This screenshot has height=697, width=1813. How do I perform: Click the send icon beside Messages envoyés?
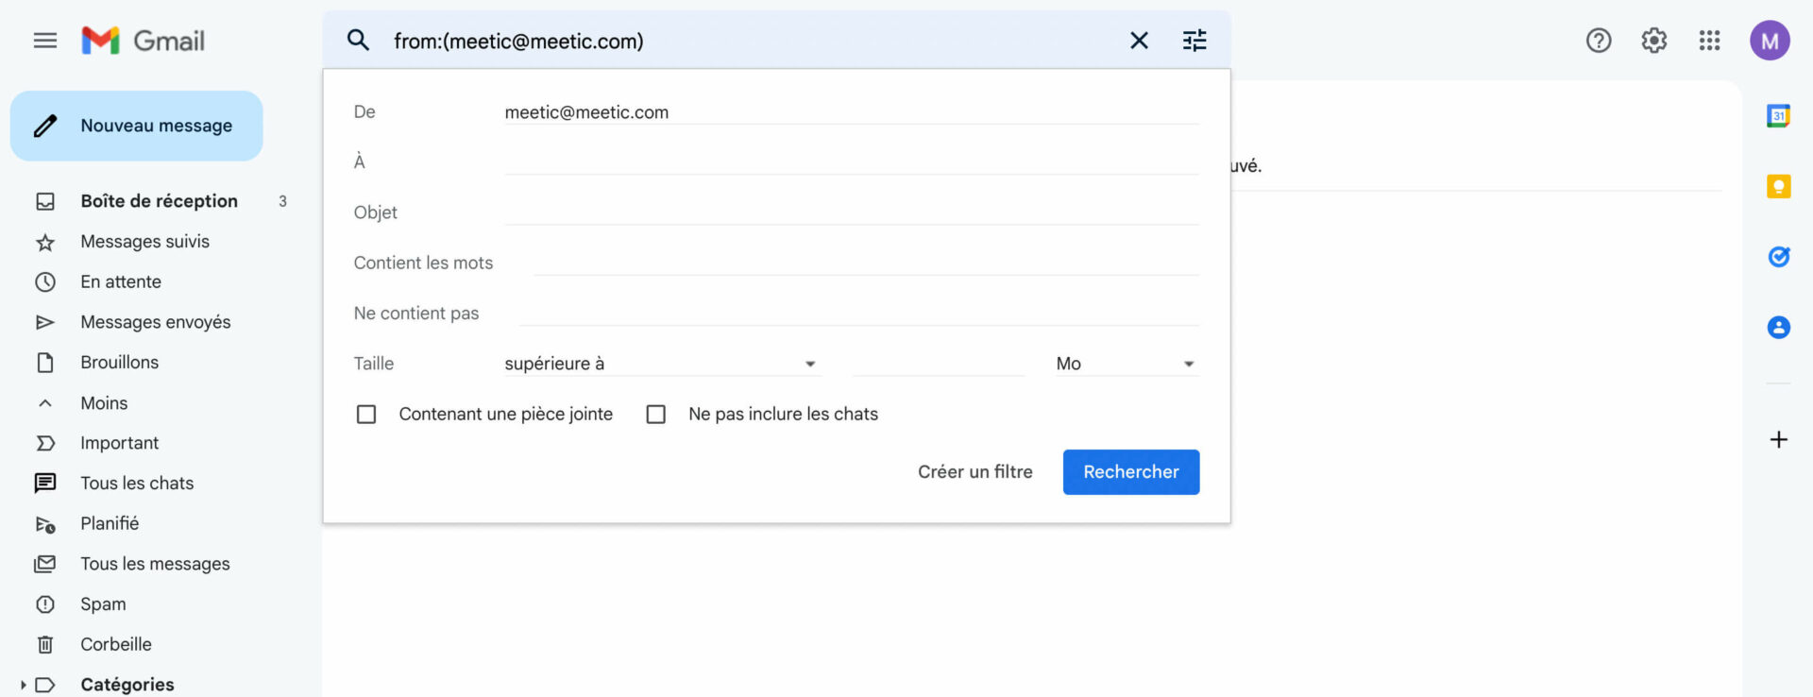pyautogui.click(x=45, y=322)
